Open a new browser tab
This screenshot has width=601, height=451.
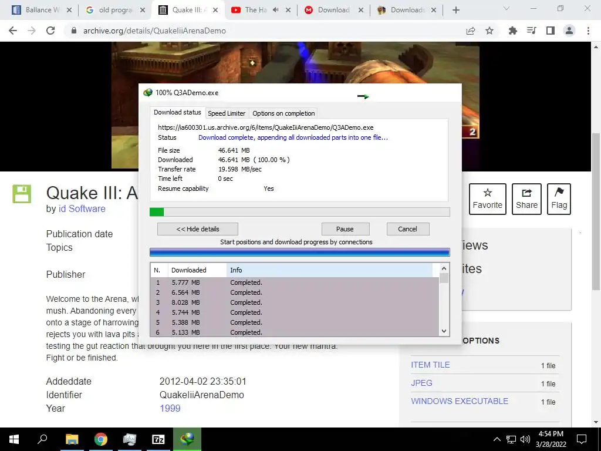(x=455, y=10)
